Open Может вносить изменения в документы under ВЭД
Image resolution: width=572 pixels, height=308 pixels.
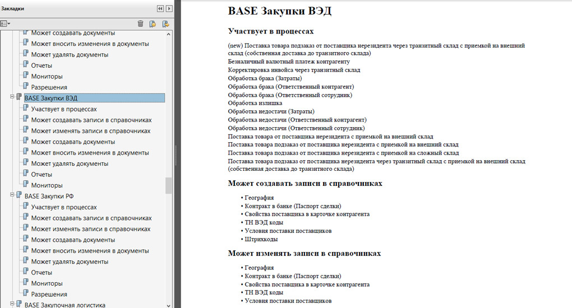click(90, 153)
